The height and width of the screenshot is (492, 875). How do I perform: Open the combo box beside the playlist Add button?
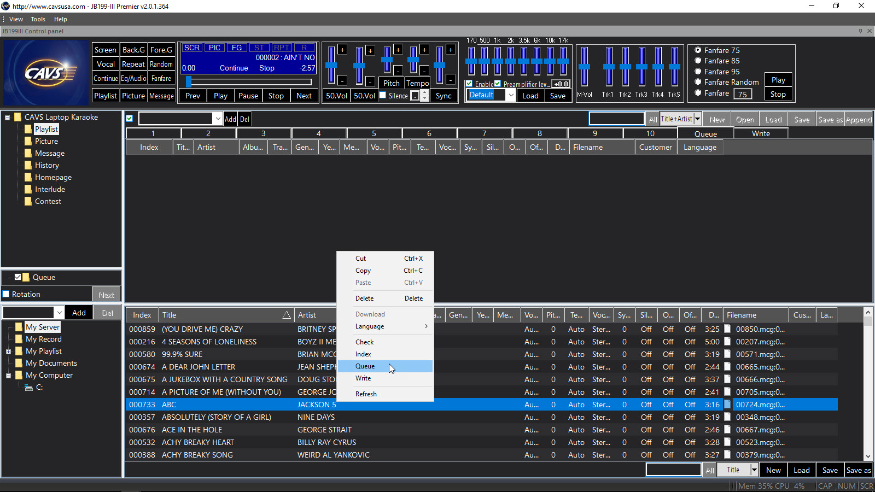tap(218, 119)
